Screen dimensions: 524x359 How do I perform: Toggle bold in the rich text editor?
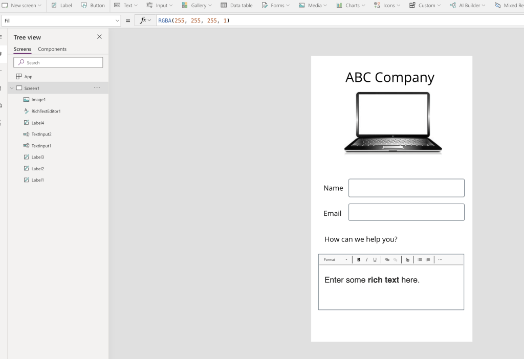pyautogui.click(x=359, y=260)
